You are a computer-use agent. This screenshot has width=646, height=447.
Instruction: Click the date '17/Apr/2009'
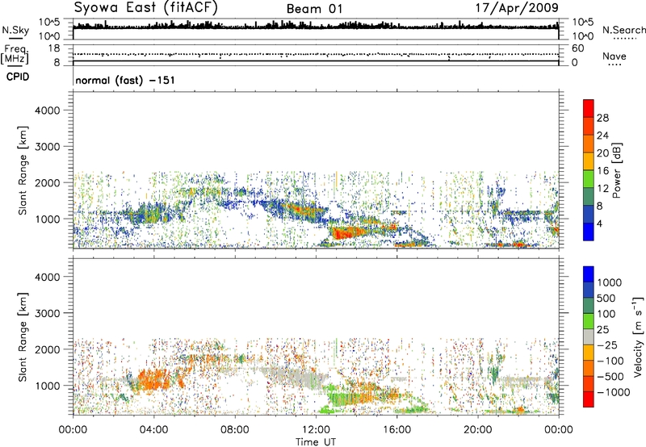517,8
